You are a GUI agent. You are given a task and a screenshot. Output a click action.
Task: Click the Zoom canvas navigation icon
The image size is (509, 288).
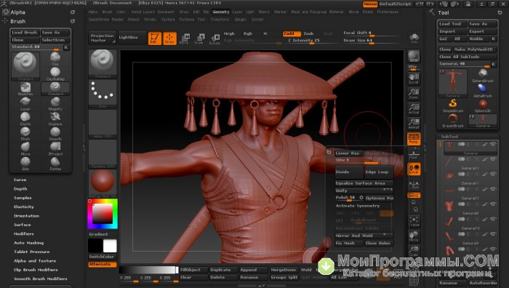414,94
